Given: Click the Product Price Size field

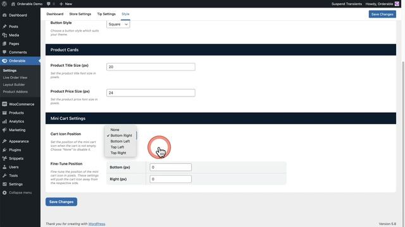Looking at the screenshot, I should [x=151, y=93].
